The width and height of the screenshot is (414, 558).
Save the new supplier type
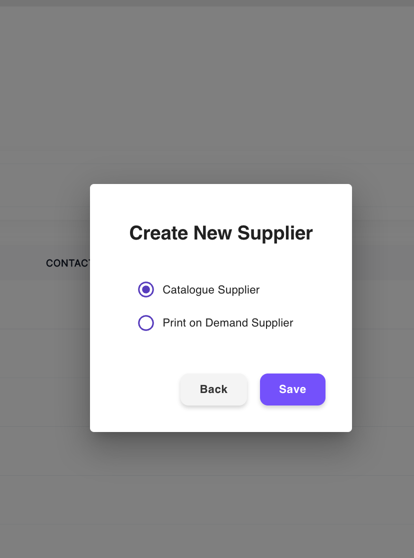[x=292, y=389]
